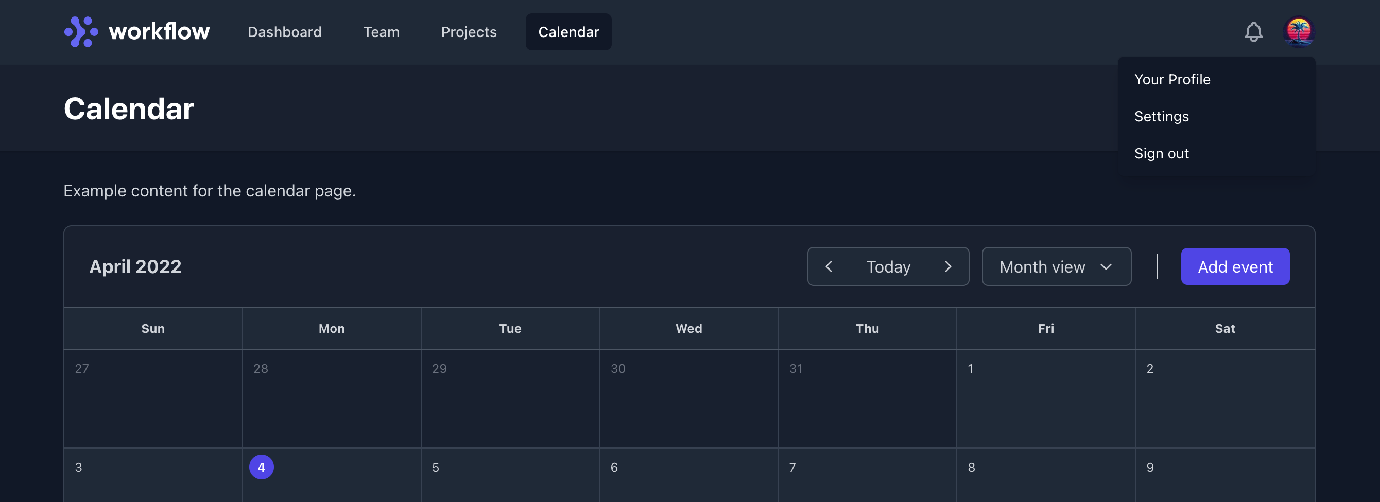Click the workflow logo icon

pyautogui.click(x=81, y=32)
